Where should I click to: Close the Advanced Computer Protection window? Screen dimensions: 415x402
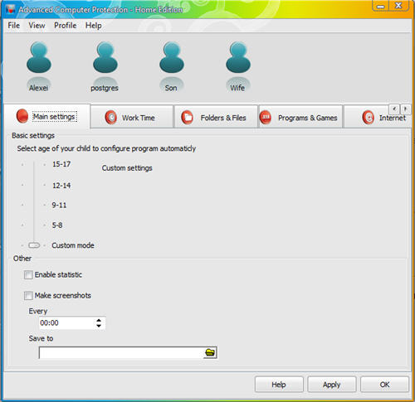(x=398, y=6)
